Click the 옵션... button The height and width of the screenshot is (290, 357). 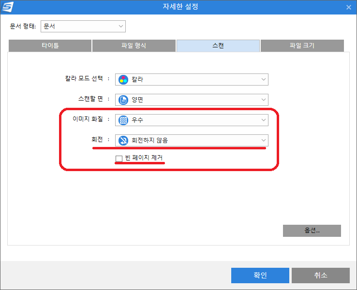pyautogui.click(x=312, y=231)
